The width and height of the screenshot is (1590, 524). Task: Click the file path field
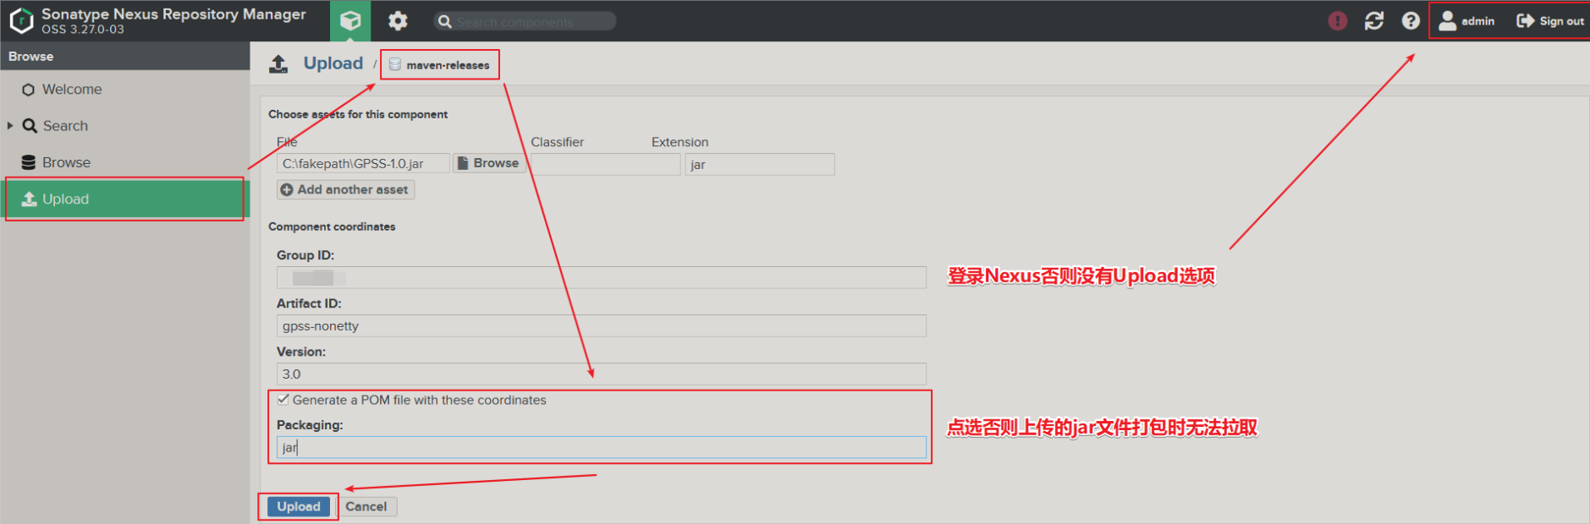(363, 163)
